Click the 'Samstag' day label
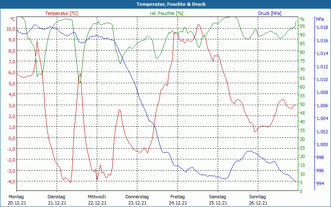This screenshot has width=331, height=207. [x=218, y=197]
